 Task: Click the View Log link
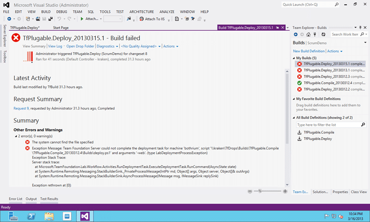pyautogui.click(x=55, y=46)
